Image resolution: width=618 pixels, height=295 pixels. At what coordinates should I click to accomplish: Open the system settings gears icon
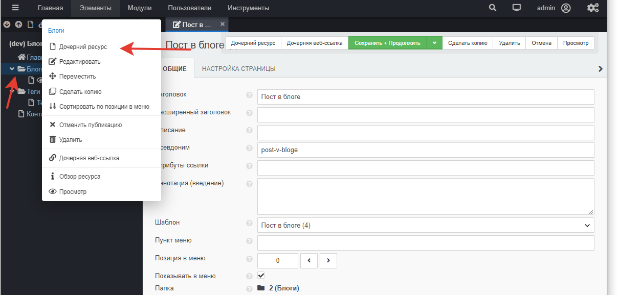(x=592, y=8)
